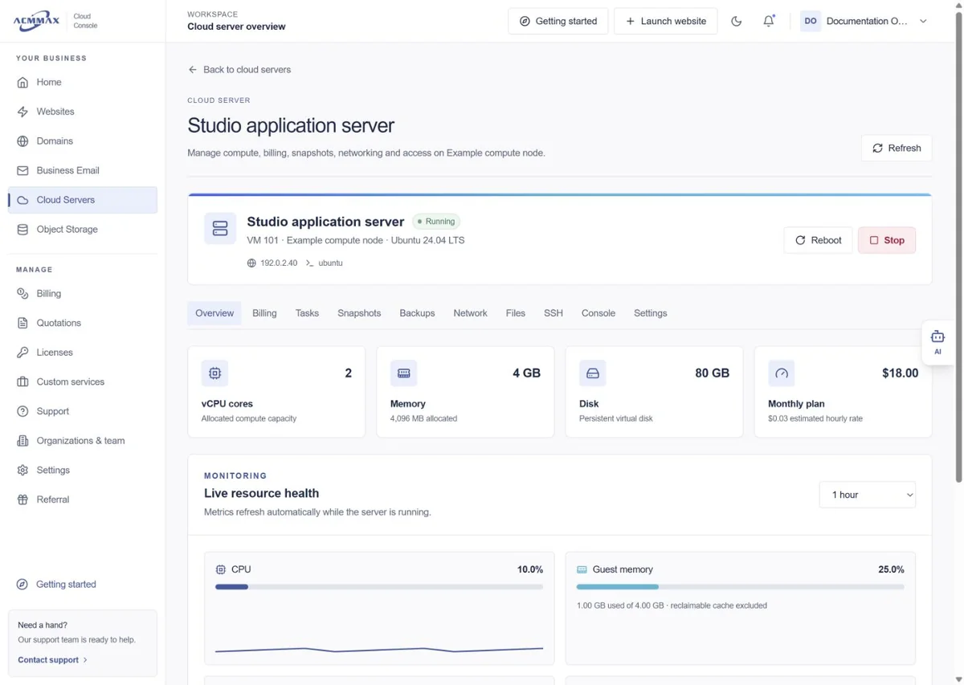Click the Disk drive icon

coord(593,373)
